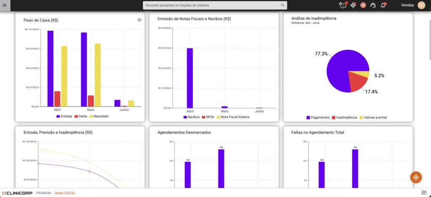Toggle the NFSe legend series
431x197 pixels.
tap(208, 117)
